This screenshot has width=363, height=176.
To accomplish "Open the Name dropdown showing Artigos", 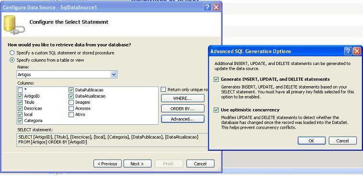I will pyautogui.click(x=67, y=75).
